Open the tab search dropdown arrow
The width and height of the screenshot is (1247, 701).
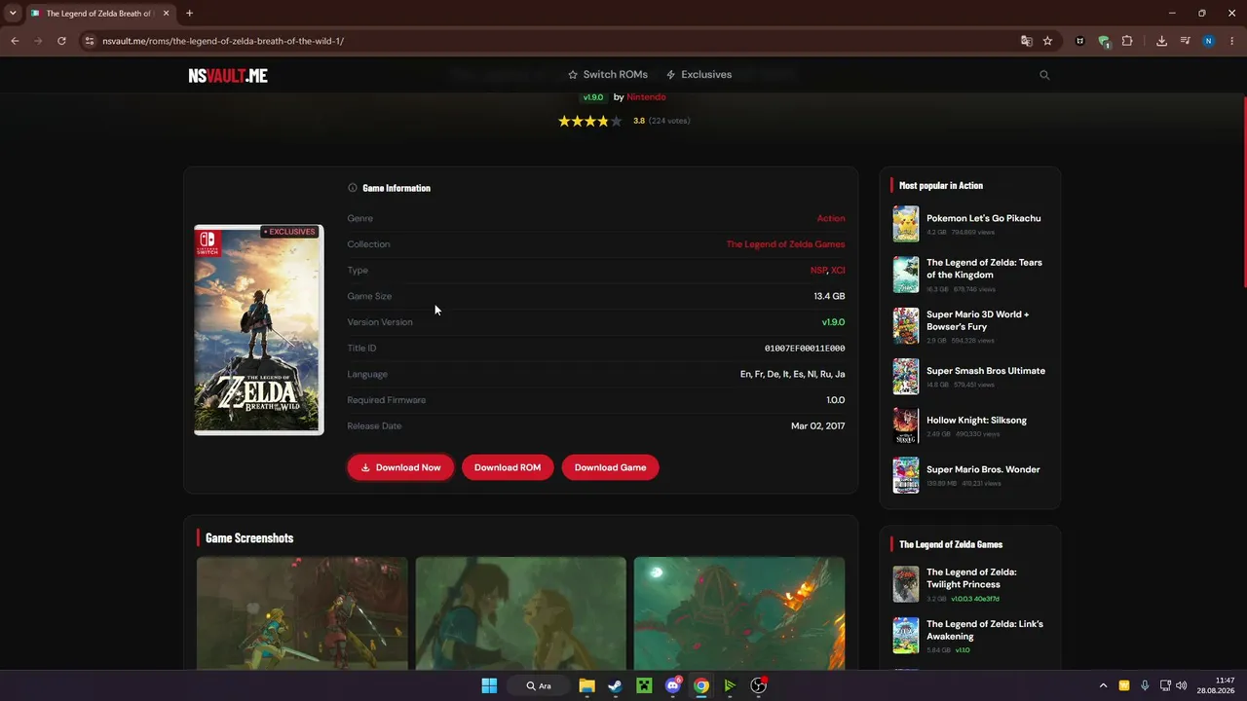13,14
